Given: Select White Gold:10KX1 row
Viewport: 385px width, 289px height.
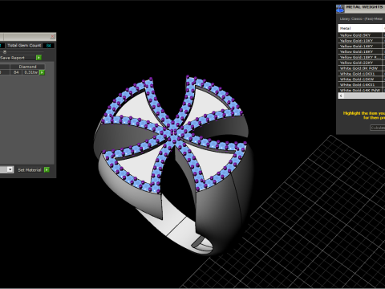Looking at the screenshot, I should click(360, 74).
